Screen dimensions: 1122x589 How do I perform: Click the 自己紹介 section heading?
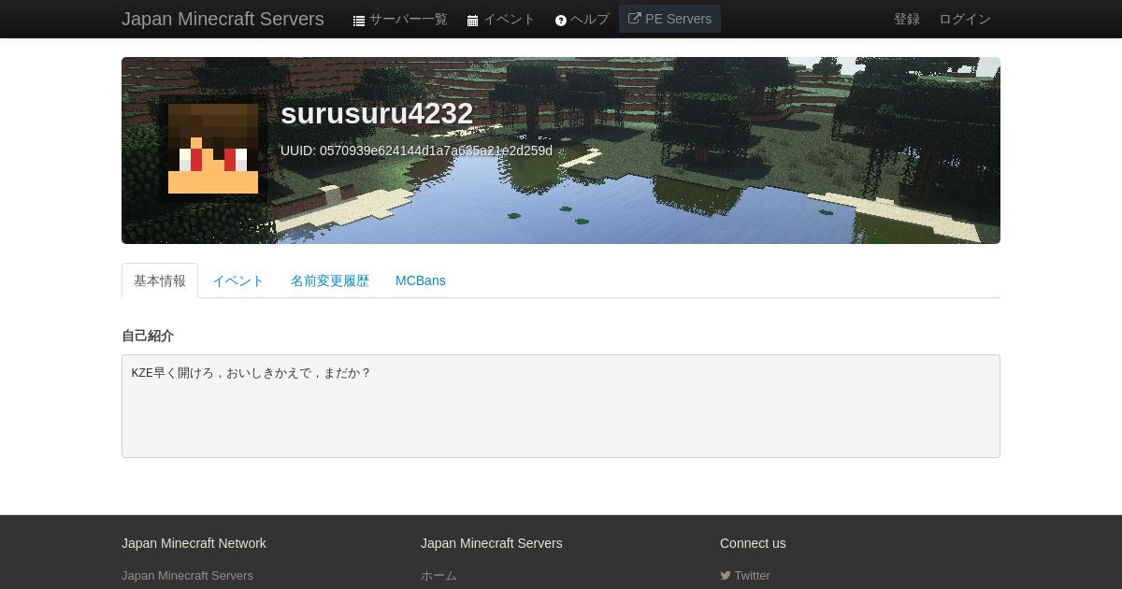point(148,336)
